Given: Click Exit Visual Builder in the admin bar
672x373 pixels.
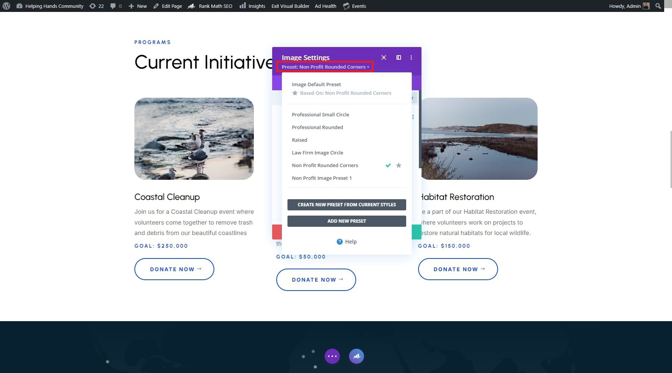Looking at the screenshot, I should pos(290,6).
